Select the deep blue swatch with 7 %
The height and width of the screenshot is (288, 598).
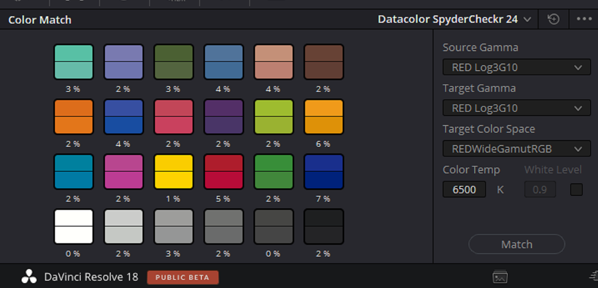coord(323,172)
